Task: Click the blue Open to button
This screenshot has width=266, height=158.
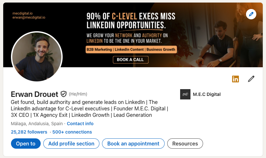Action: 26,144
